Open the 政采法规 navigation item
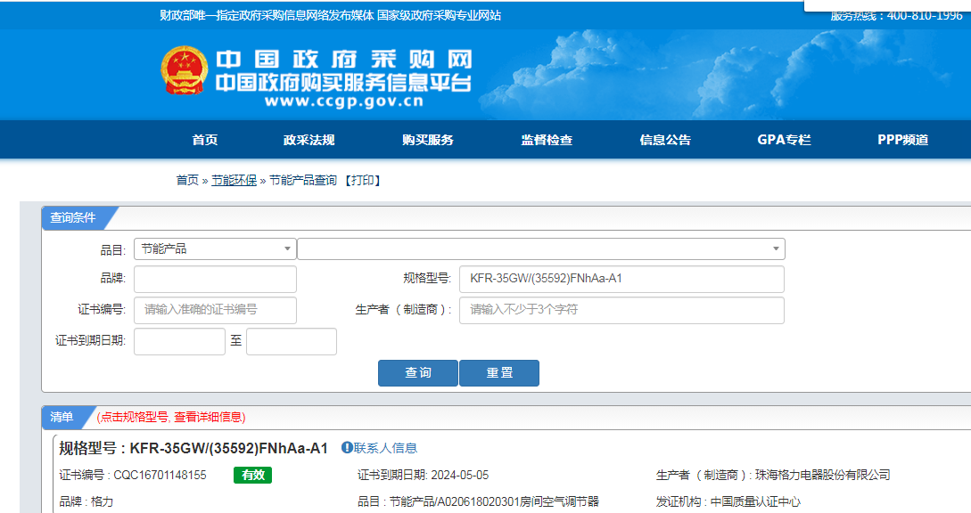This screenshot has height=513, width=971. click(309, 140)
